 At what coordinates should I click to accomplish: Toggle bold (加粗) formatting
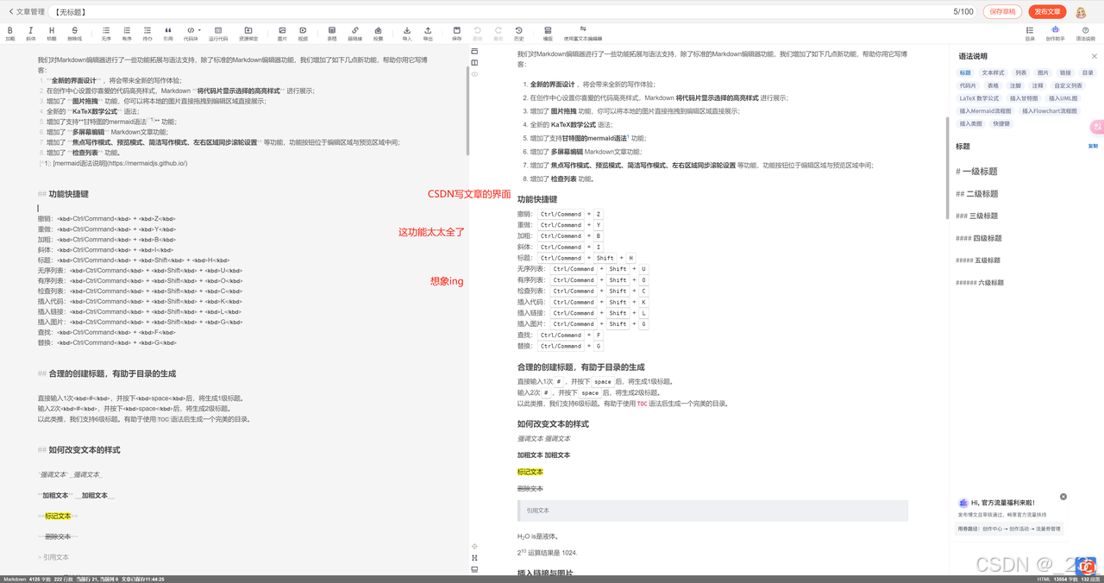pos(10,34)
